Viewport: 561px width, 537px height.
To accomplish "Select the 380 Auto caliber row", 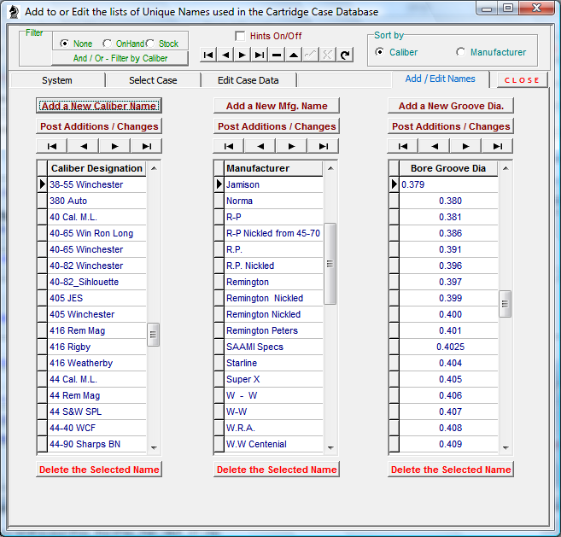I will pos(97,201).
